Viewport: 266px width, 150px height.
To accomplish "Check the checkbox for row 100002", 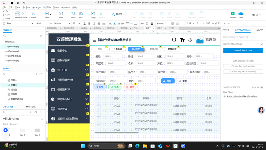I will (98, 115).
